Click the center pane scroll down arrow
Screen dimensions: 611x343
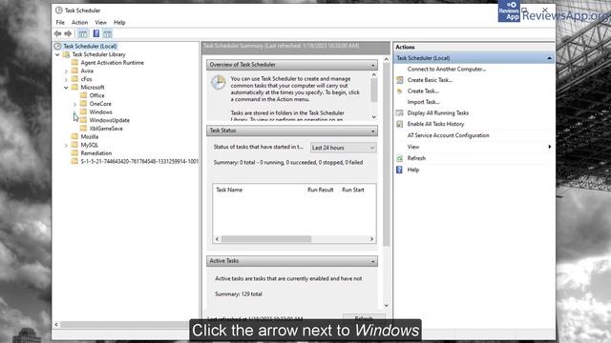click(x=386, y=305)
